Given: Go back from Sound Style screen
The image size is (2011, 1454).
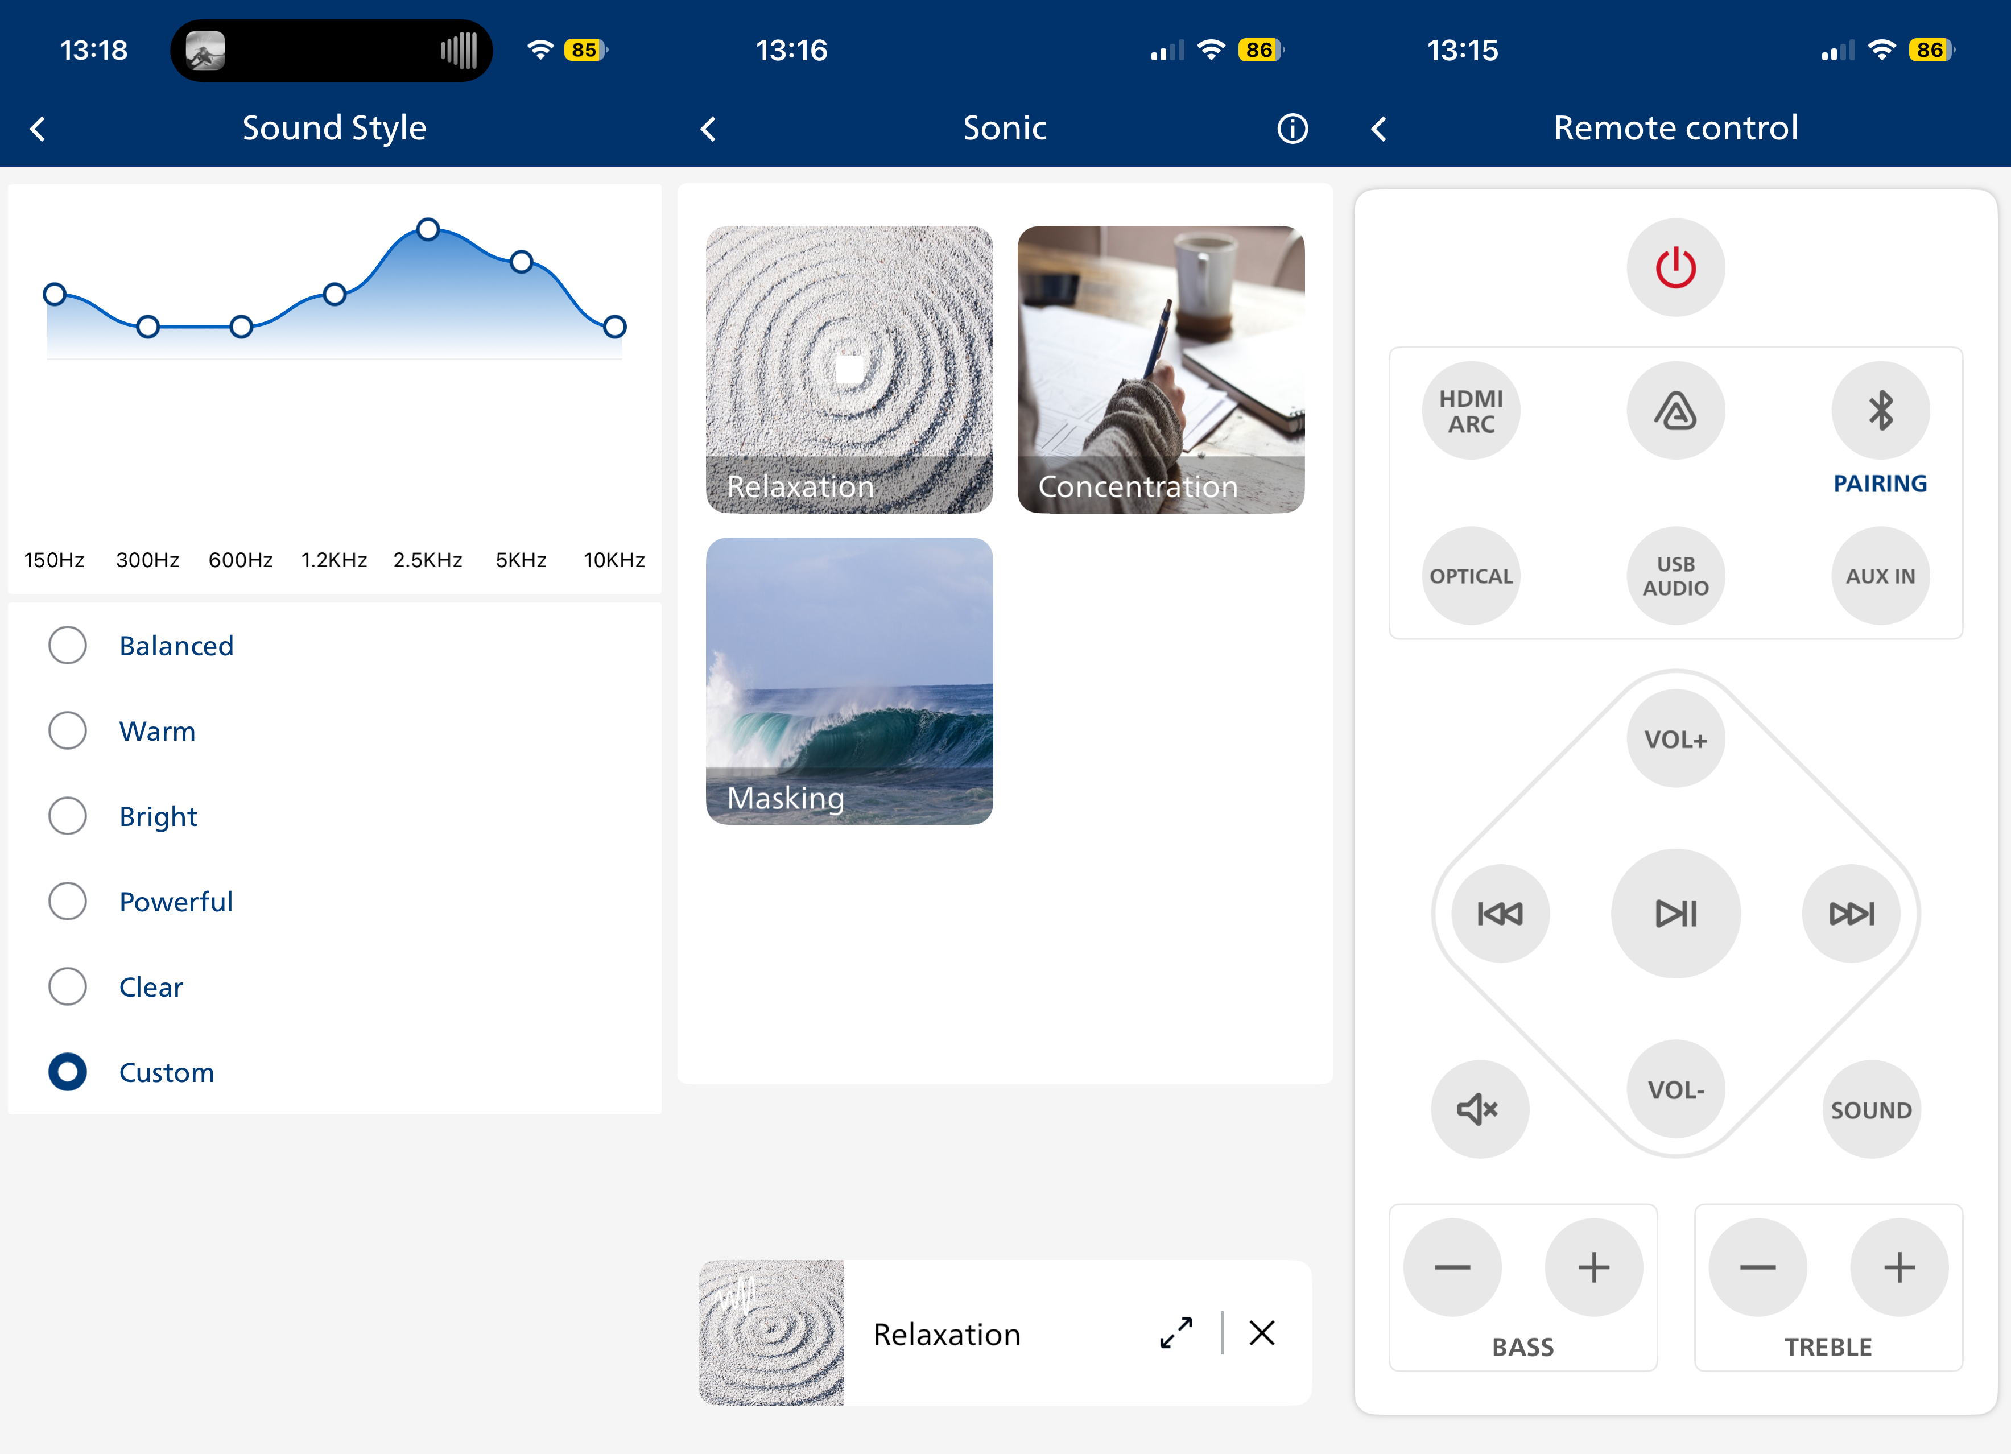Looking at the screenshot, I should point(37,130).
